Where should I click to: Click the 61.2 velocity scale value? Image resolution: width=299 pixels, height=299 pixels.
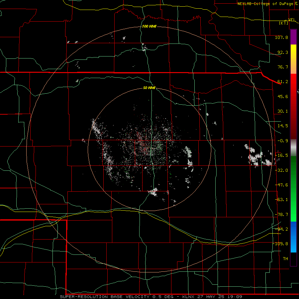tap(283, 82)
